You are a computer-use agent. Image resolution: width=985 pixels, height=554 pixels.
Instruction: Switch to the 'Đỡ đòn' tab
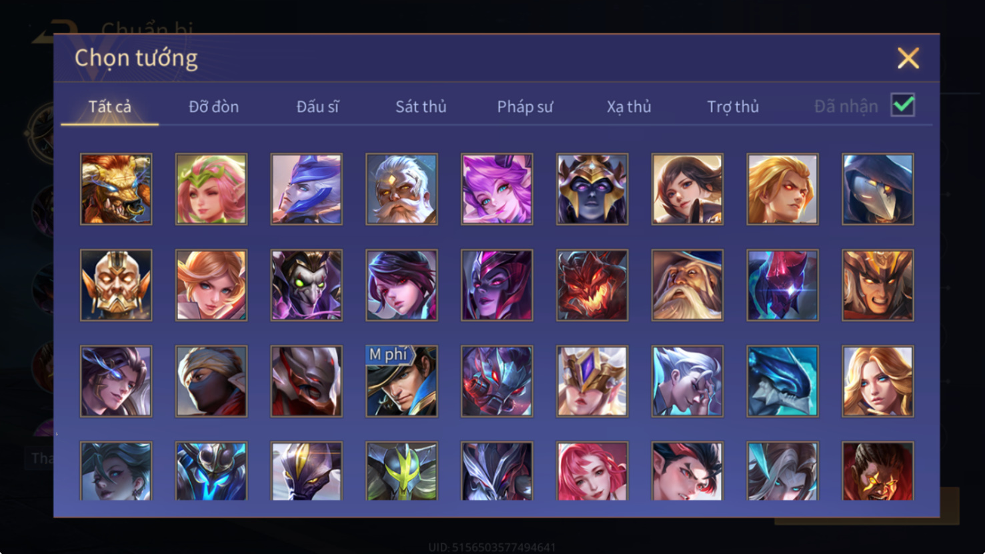213,107
